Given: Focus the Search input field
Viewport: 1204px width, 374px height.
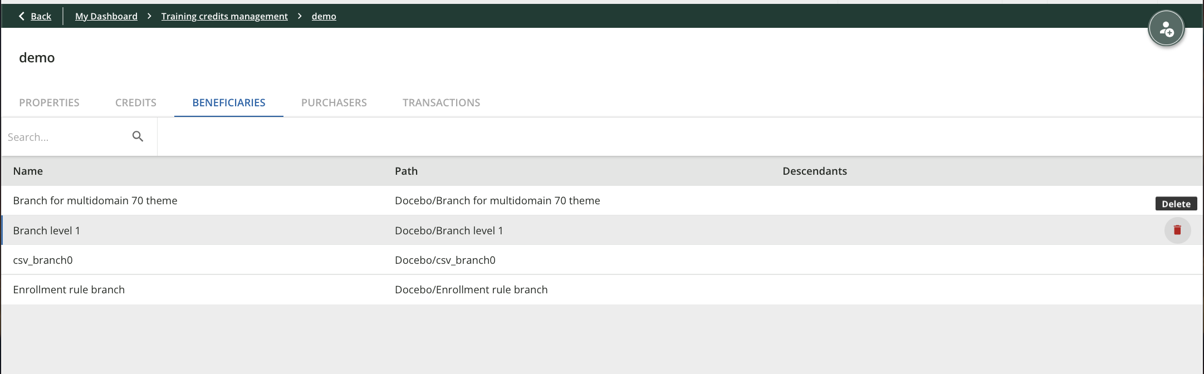Looking at the screenshot, I should pyautogui.click(x=64, y=137).
